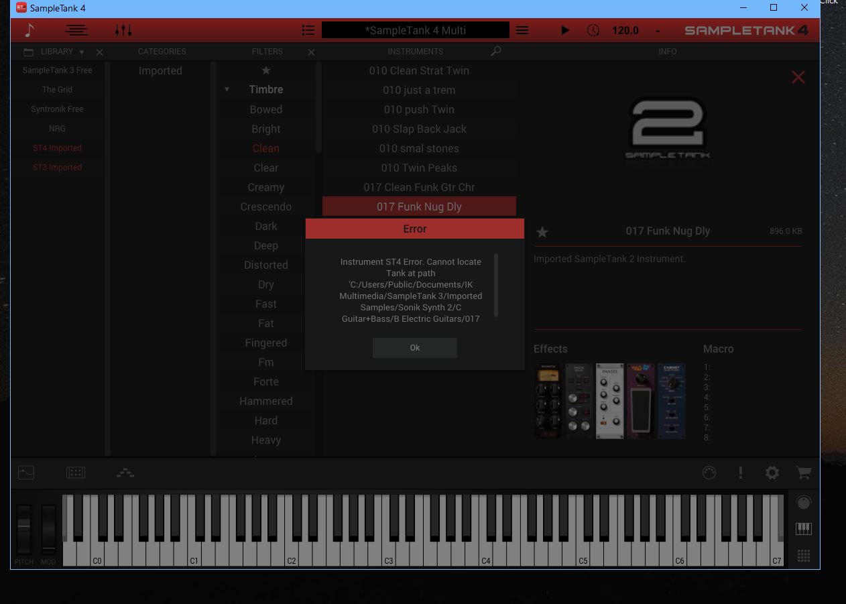Start playback with the play button
Image resolution: width=846 pixels, height=604 pixels.
565,30
